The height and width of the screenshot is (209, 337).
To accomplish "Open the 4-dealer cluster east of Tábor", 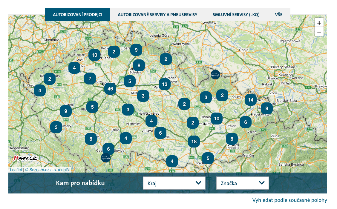I will 126,138.
